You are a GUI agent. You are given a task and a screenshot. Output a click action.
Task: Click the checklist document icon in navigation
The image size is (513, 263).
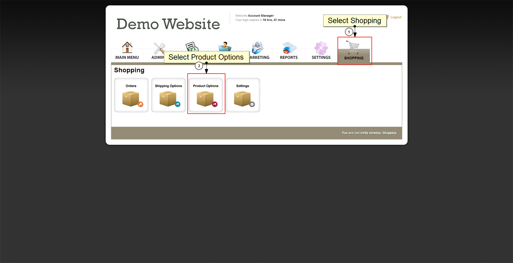(192, 47)
